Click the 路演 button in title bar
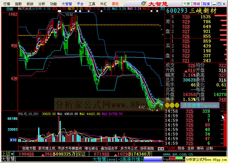 pyautogui.click(x=206, y=4)
